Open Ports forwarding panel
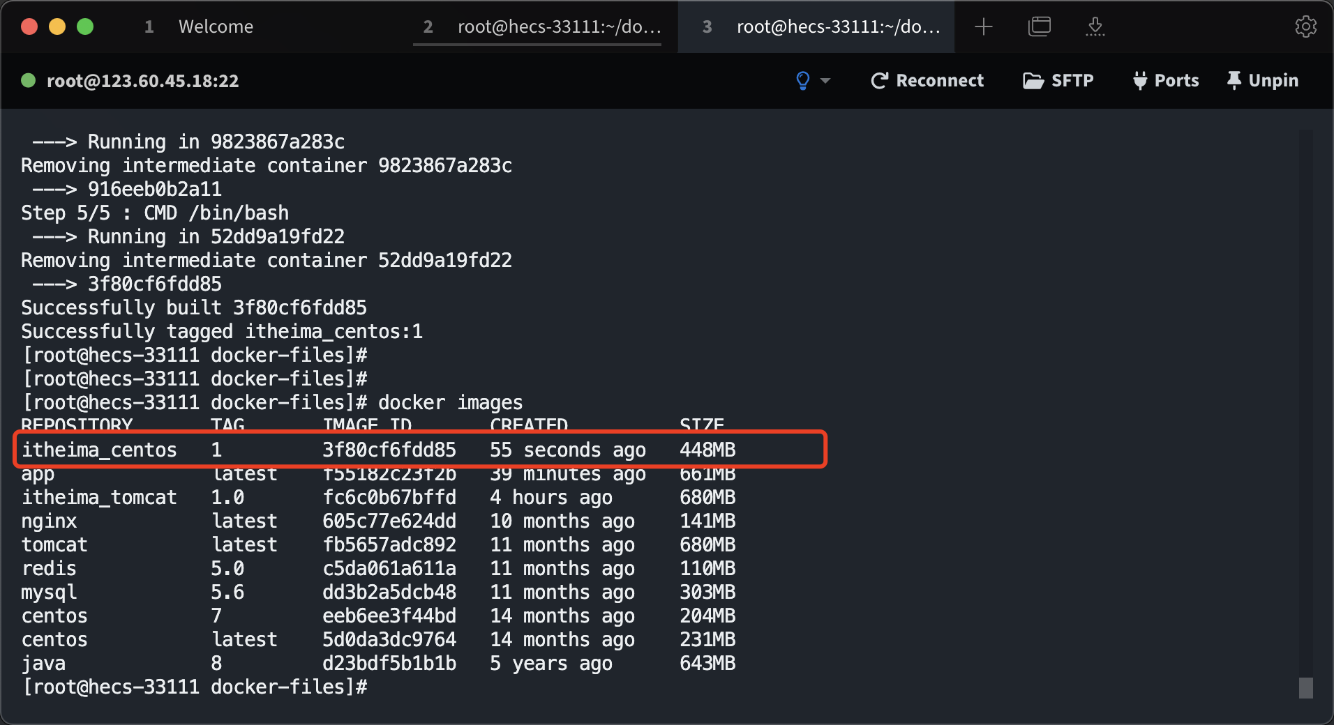Image resolution: width=1334 pixels, height=725 pixels. (1165, 81)
